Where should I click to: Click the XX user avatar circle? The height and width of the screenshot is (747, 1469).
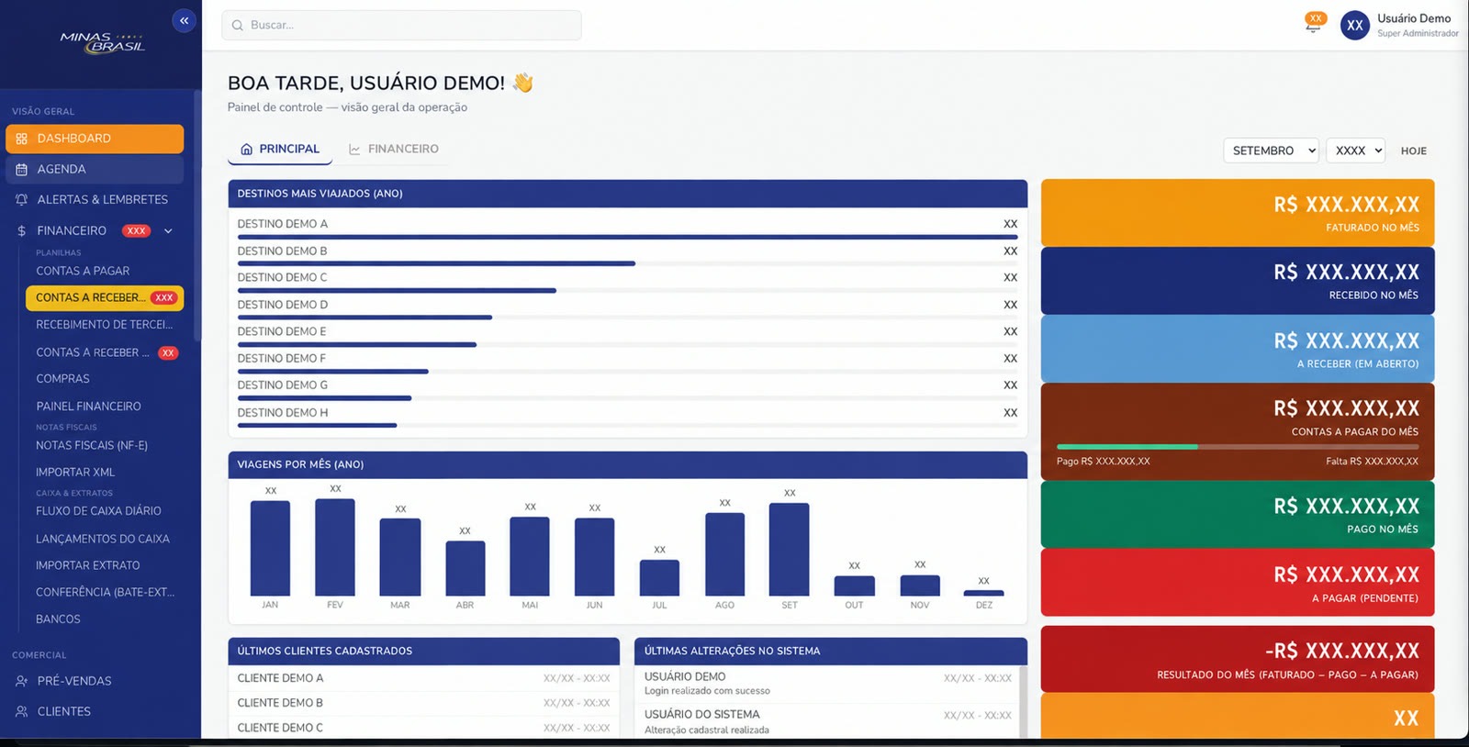(1354, 26)
